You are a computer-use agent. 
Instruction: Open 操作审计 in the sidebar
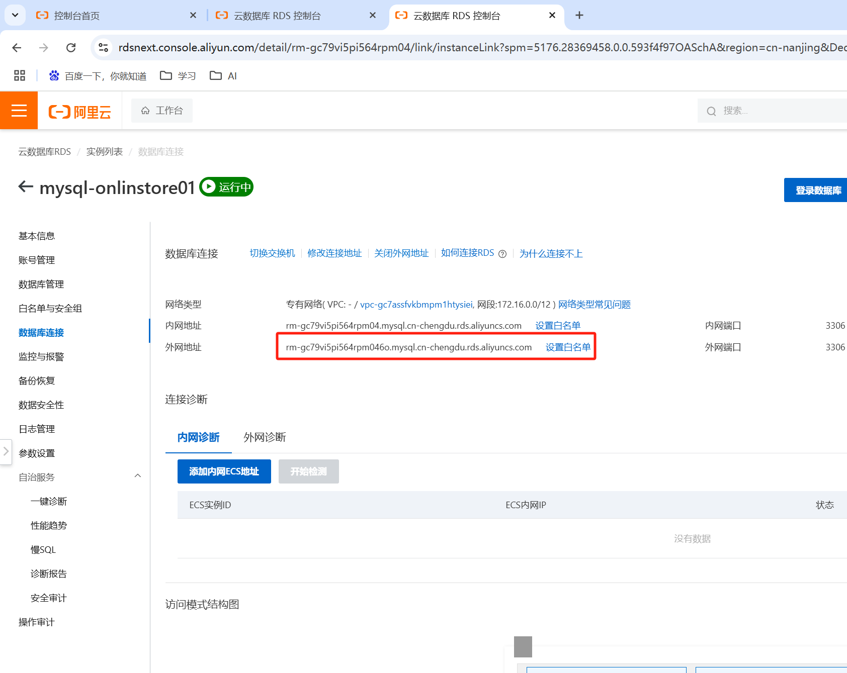click(37, 622)
